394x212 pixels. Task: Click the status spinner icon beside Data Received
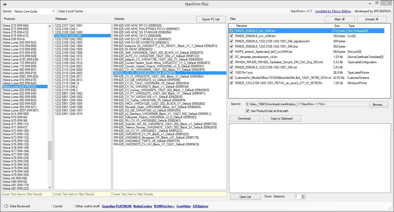6,206
